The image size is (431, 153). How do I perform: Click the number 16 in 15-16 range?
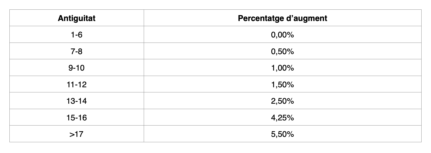pyautogui.click(x=82, y=118)
